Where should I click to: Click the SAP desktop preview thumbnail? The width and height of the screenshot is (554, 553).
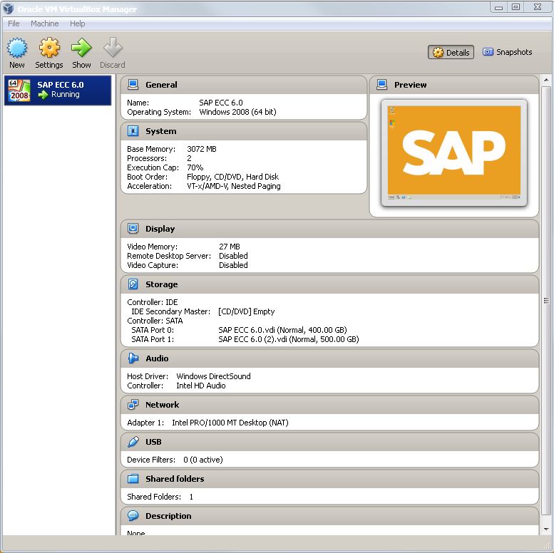(454, 153)
